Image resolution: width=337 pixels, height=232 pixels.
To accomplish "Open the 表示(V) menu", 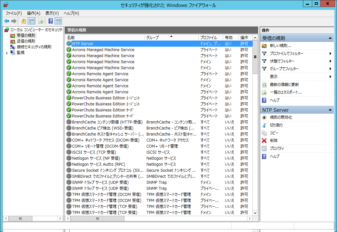I will 52,13.
